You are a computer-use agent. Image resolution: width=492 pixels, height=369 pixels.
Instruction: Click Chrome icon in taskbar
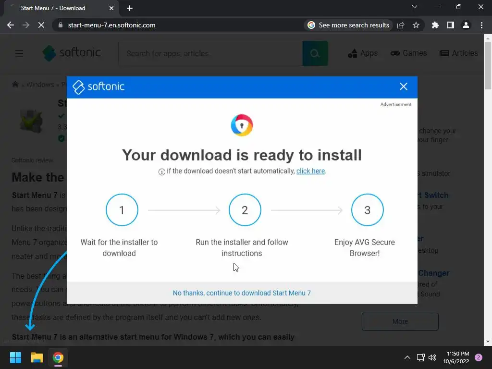(58, 357)
